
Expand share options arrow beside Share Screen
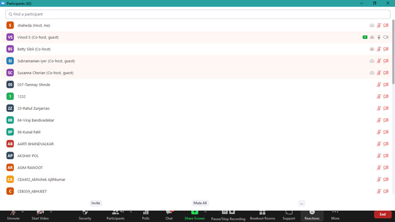(206, 212)
